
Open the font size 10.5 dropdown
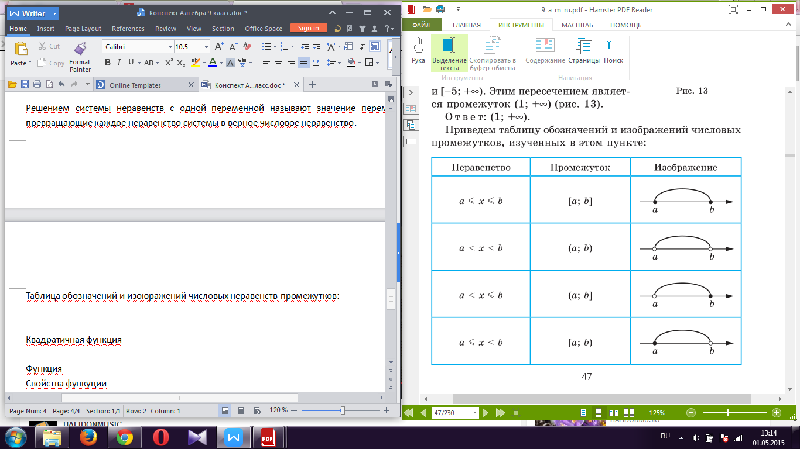click(x=206, y=47)
